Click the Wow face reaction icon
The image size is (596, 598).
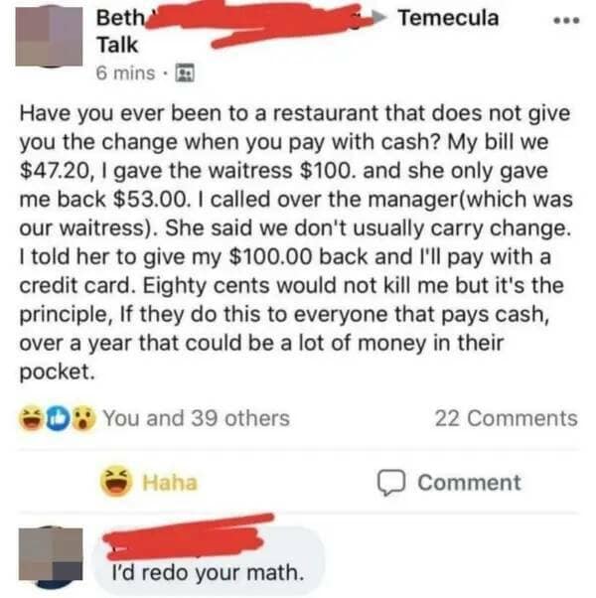coord(83,418)
